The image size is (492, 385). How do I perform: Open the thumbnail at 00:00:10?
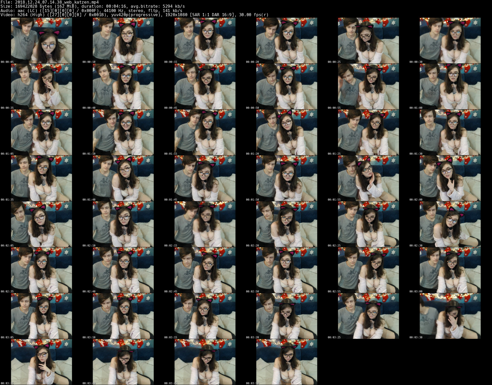[123, 41]
